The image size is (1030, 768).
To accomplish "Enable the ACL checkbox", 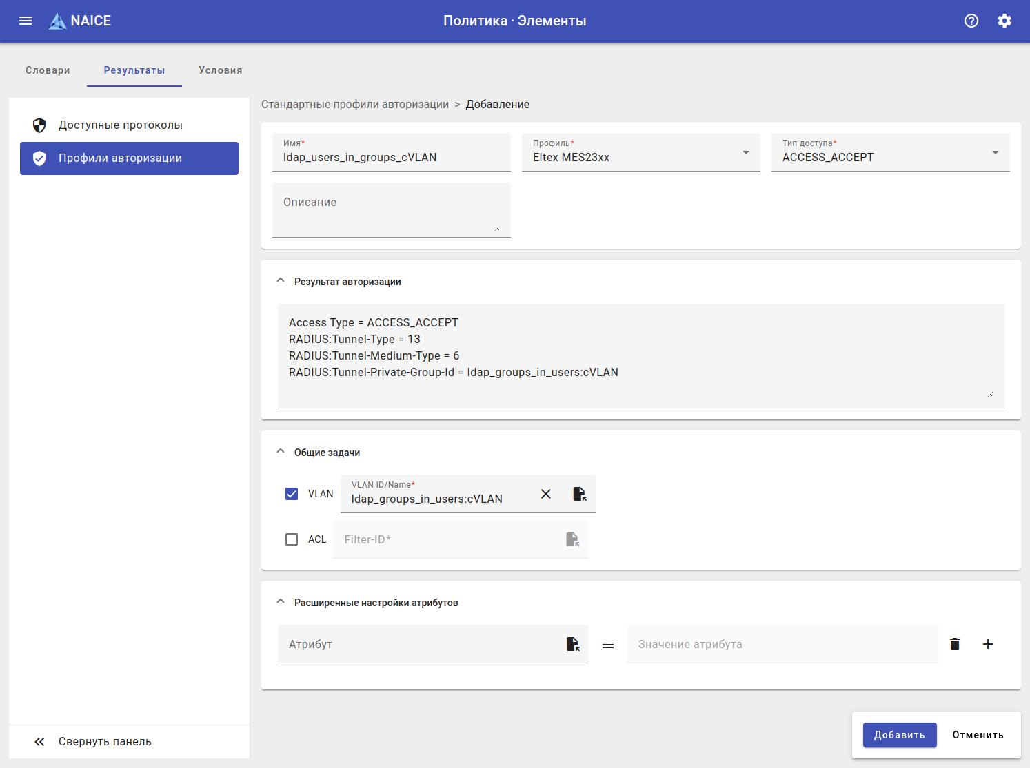I will click(x=292, y=539).
